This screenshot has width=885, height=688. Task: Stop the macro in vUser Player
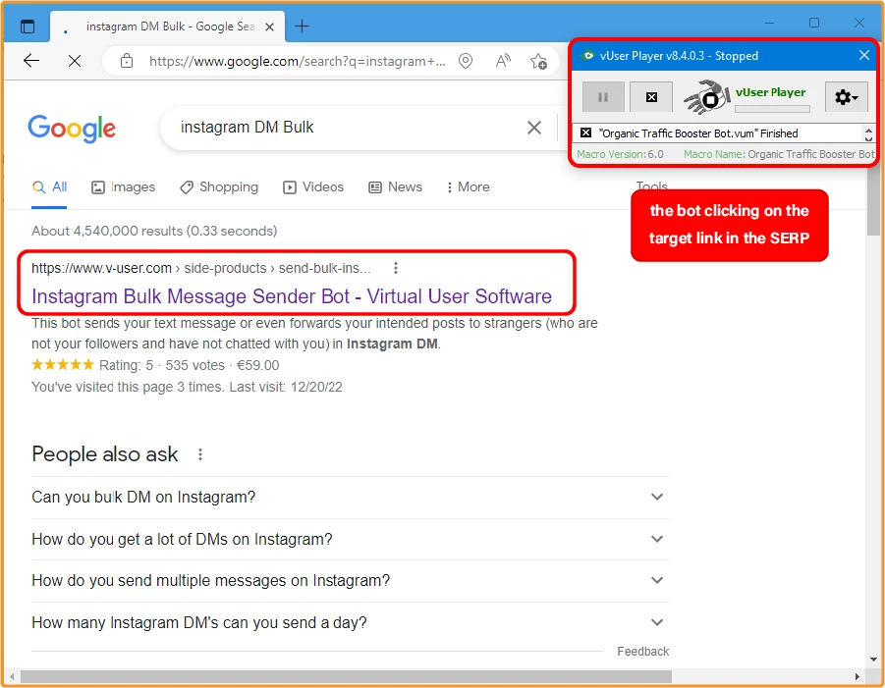coord(651,97)
